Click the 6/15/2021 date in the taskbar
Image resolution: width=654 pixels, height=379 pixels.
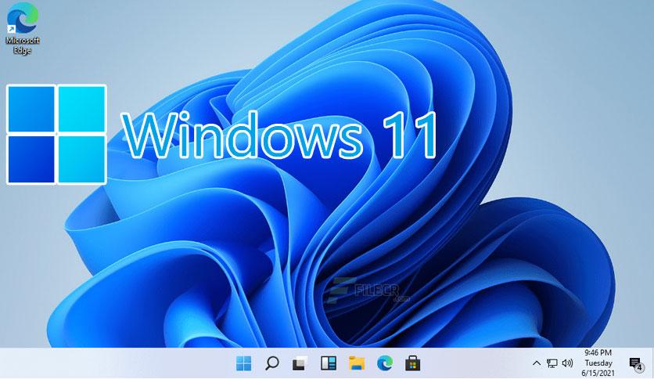(x=598, y=374)
